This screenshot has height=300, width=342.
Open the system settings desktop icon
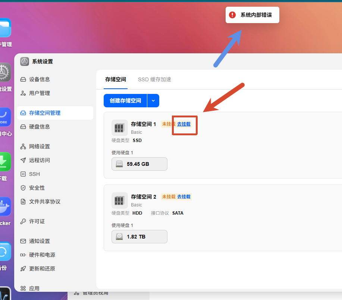(x=5, y=72)
